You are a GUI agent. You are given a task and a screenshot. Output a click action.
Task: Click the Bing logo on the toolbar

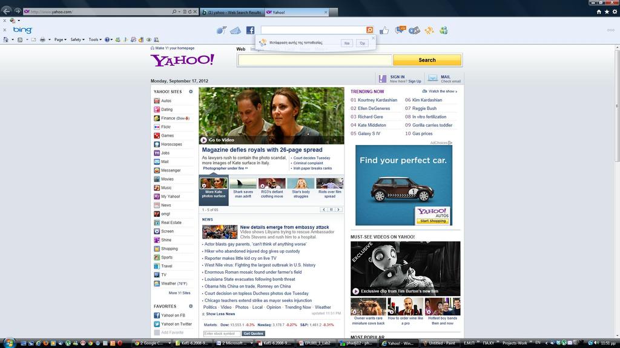click(x=22, y=30)
